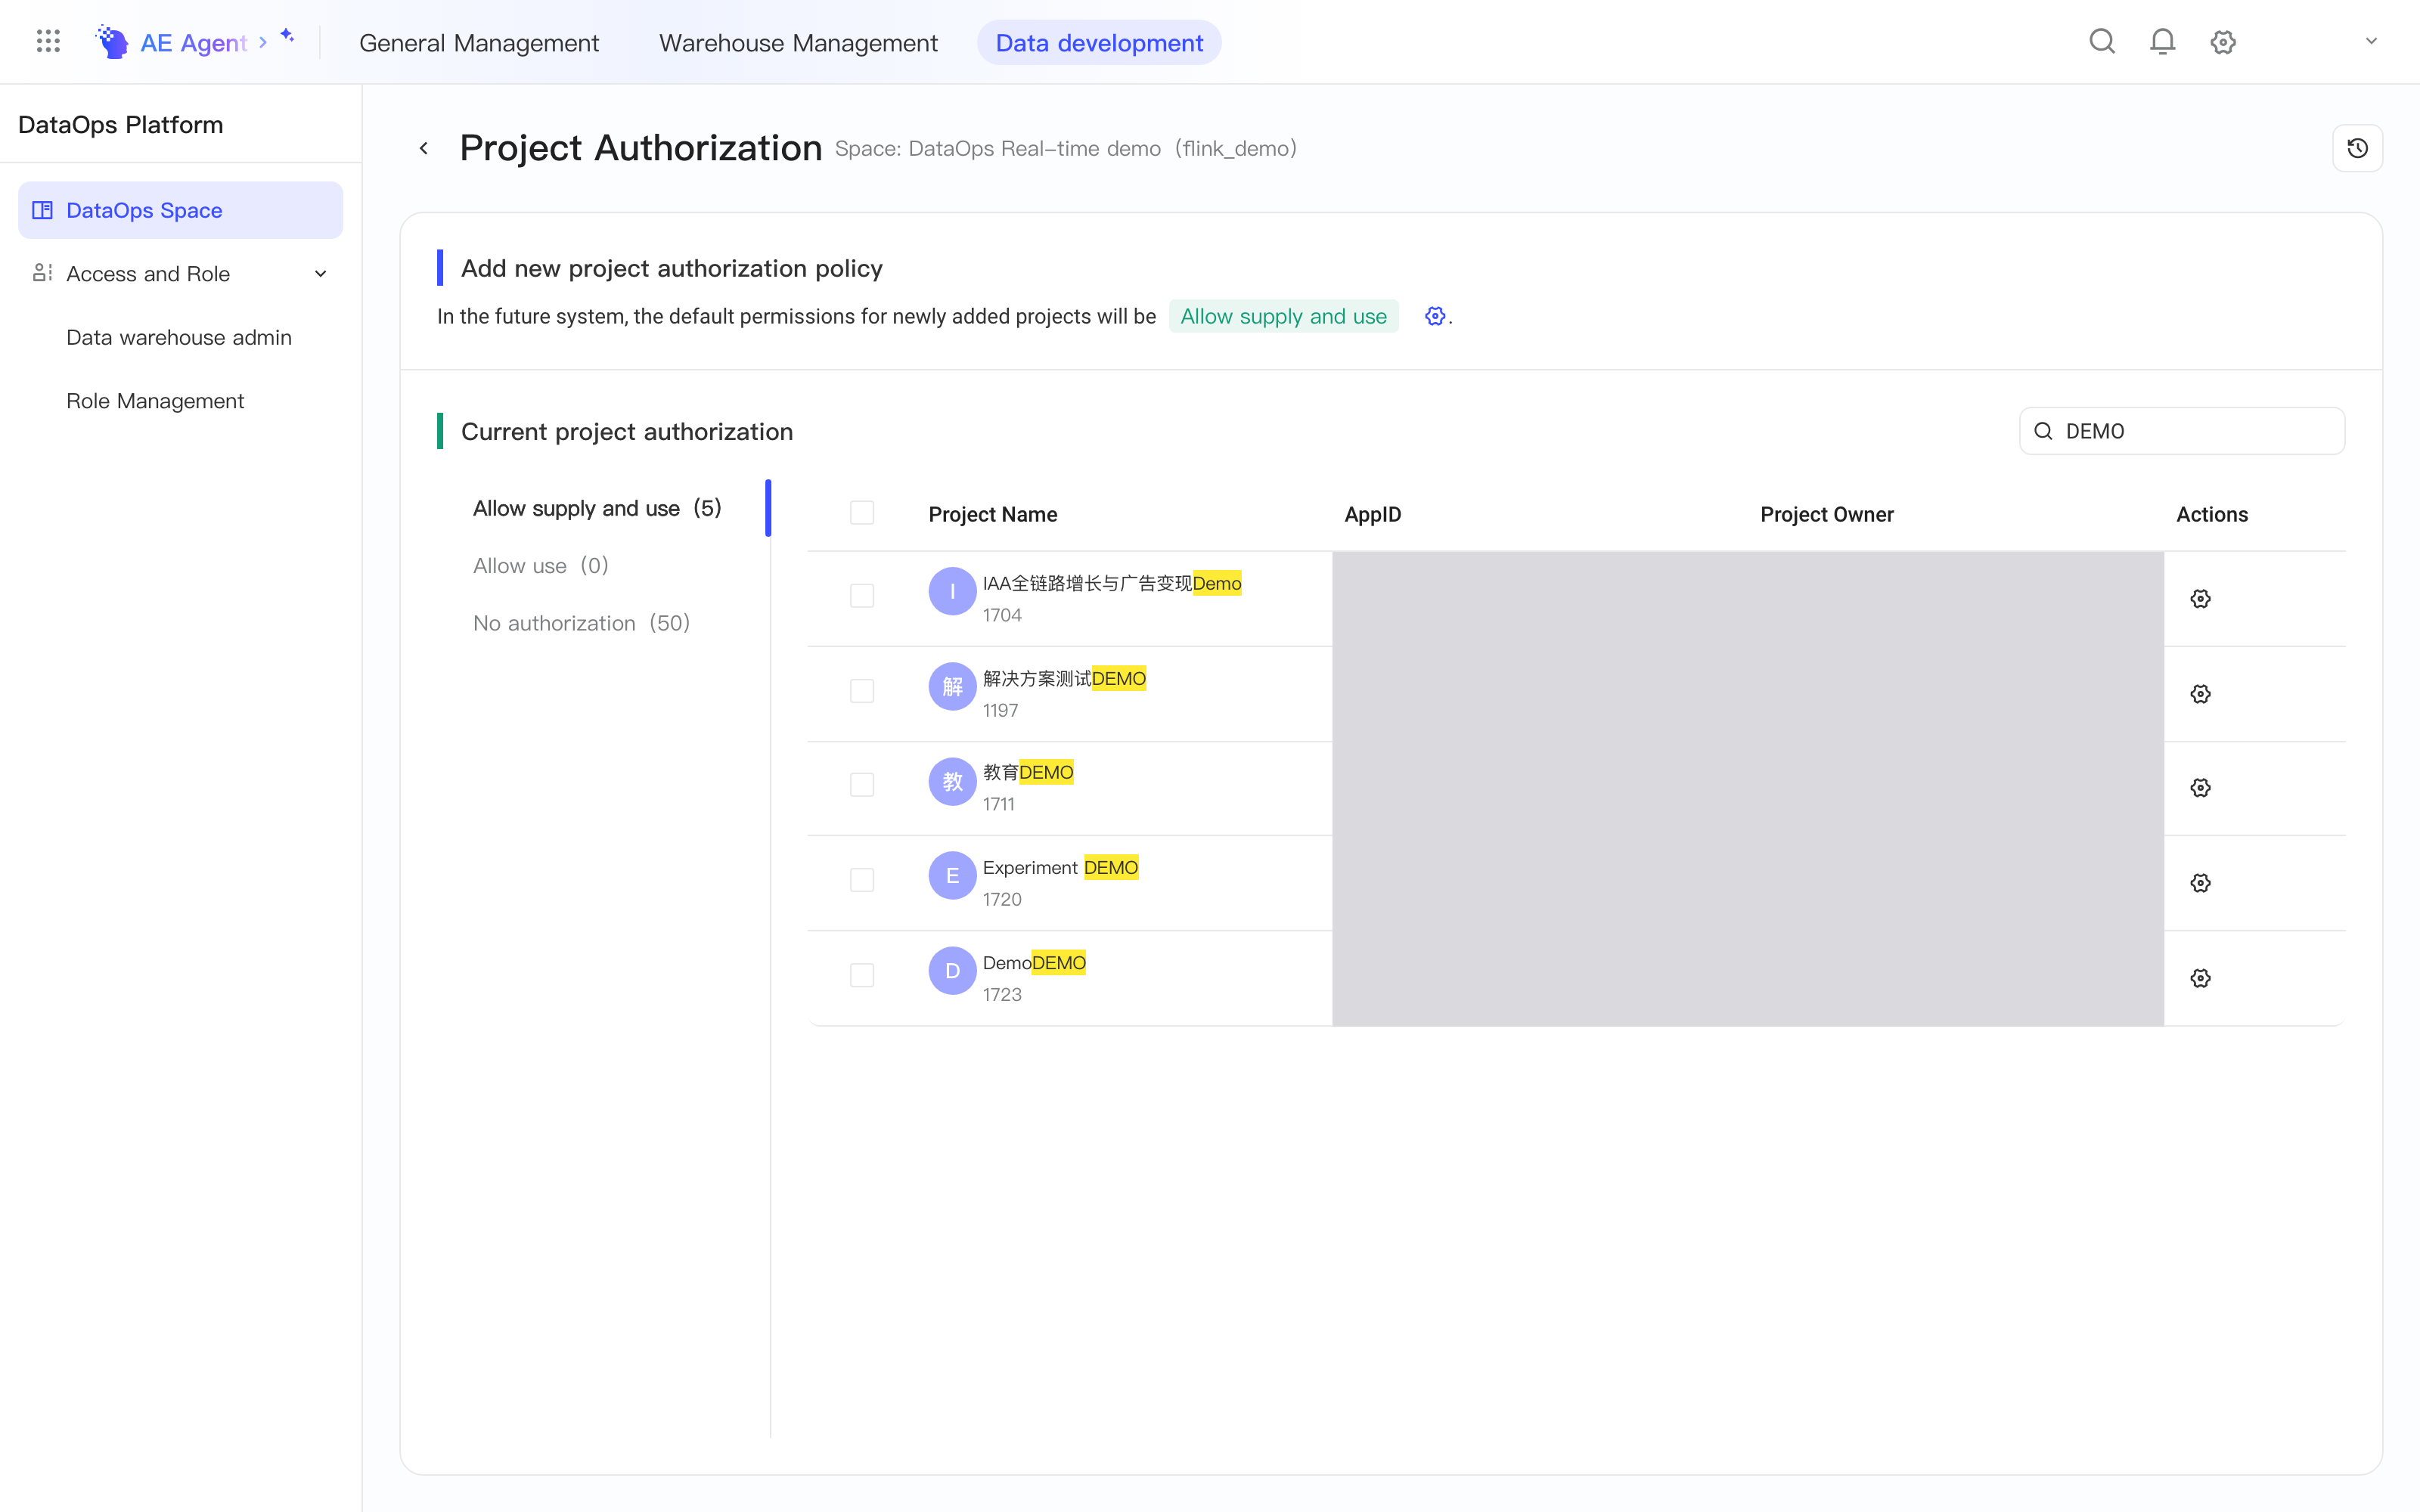Click the Project Owner column header
Screen dimensions: 2420x1512
1826,514
